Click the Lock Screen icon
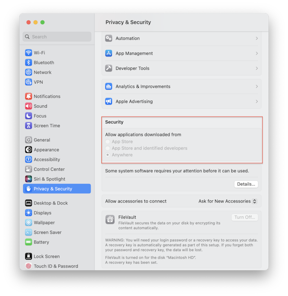This screenshot has height=296, width=288. 28,256
